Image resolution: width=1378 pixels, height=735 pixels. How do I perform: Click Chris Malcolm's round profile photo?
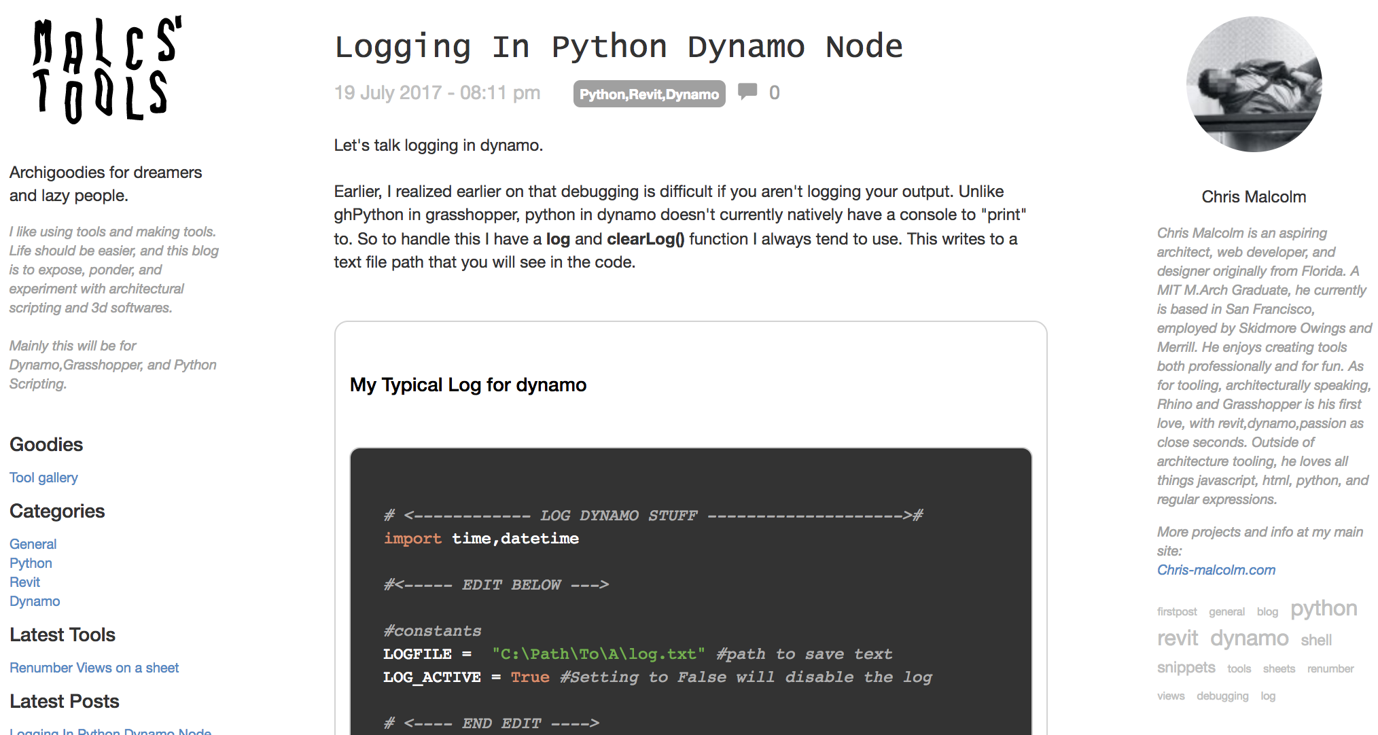tap(1254, 84)
